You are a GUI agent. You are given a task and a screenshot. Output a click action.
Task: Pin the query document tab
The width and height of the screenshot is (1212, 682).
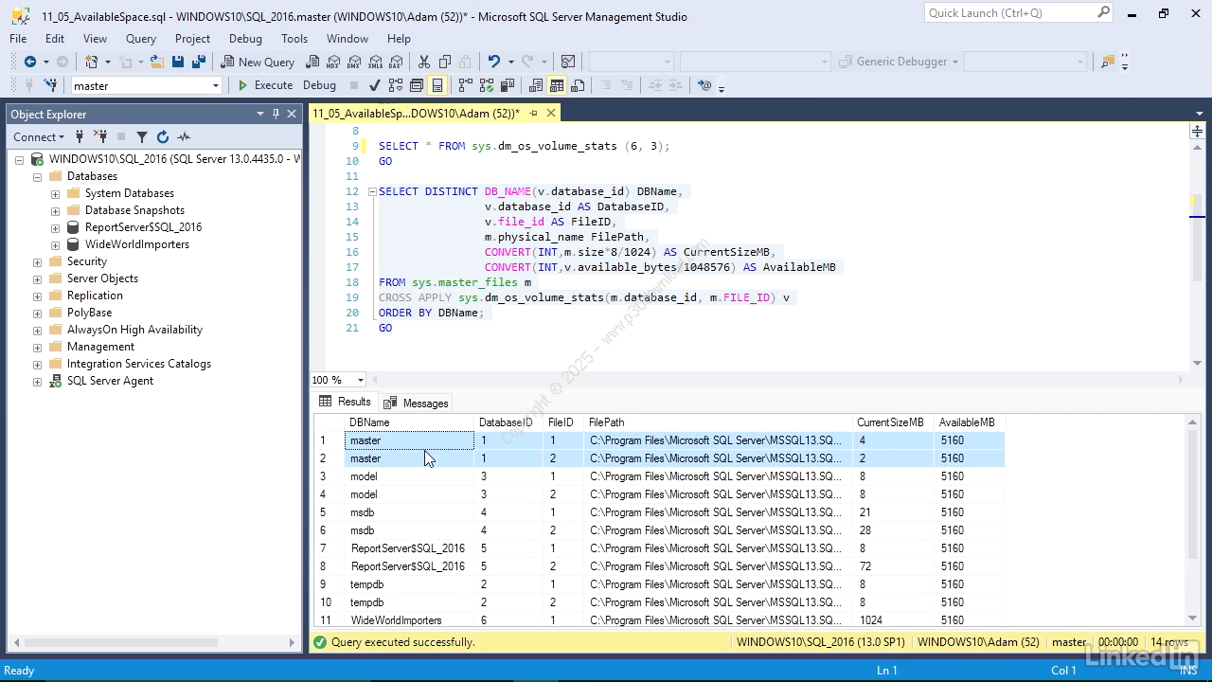point(533,113)
